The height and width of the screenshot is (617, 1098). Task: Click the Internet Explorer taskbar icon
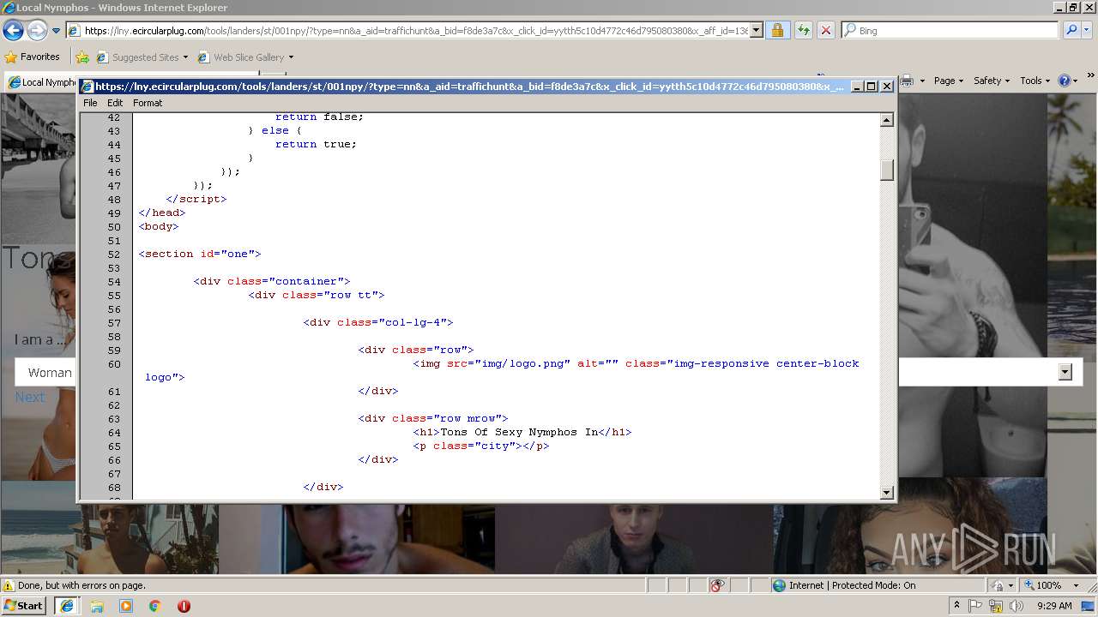66,606
